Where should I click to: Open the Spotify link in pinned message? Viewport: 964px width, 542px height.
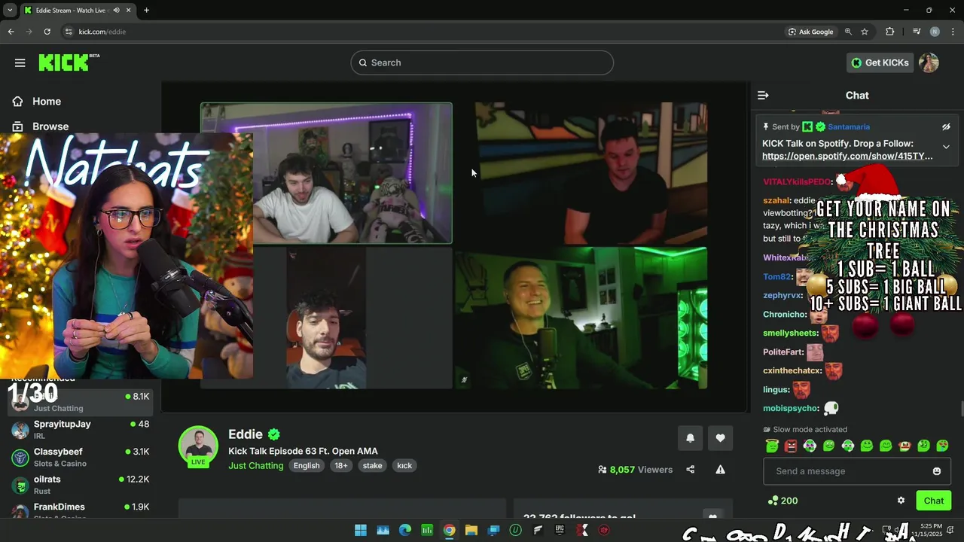click(847, 156)
